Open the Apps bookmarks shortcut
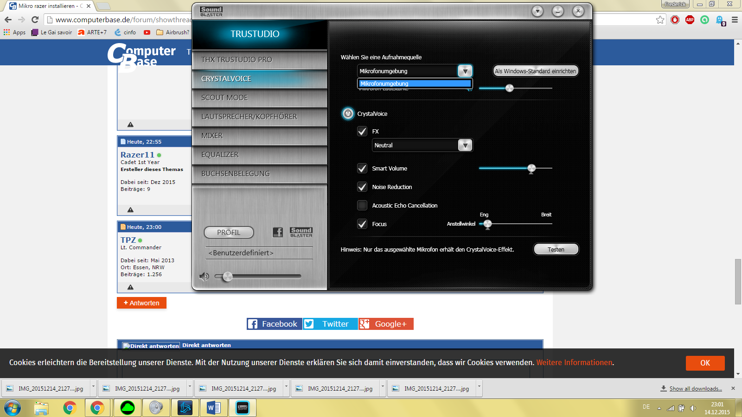This screenshot has height=417, width=742. coord(14,32)
